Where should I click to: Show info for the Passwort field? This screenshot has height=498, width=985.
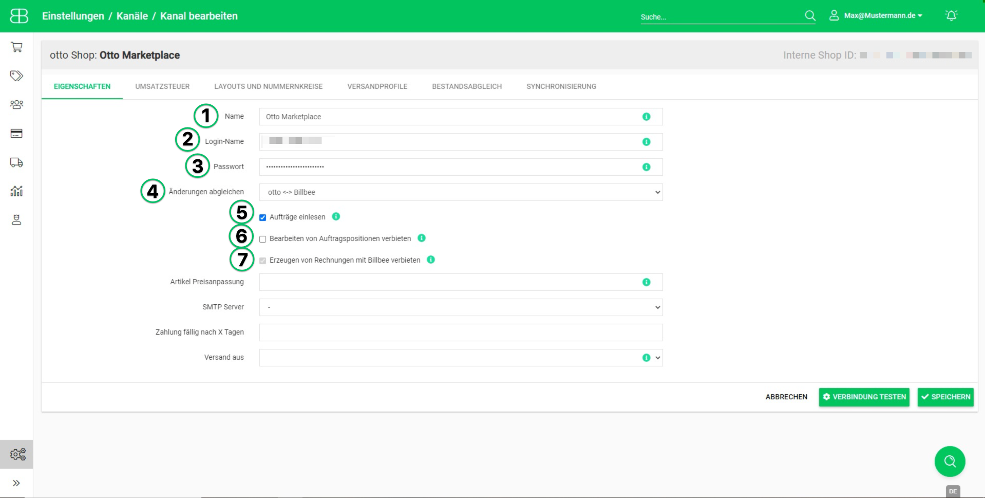pyautogui.click(x=647, y=167)
